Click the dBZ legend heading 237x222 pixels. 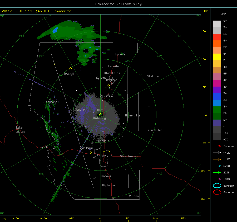(223, 14)
